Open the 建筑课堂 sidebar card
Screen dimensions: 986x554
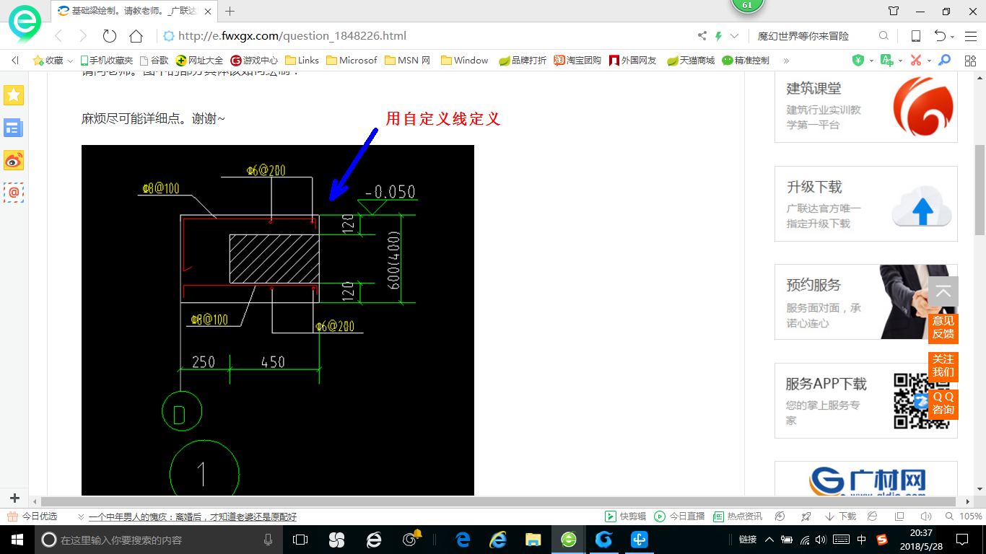pyautogui.click(x=866, y=107)
